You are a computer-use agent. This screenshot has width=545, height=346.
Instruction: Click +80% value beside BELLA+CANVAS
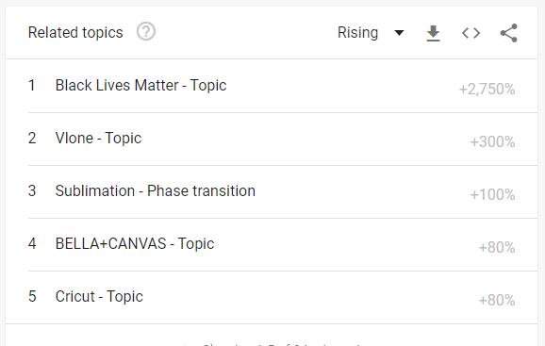[497, 248]
